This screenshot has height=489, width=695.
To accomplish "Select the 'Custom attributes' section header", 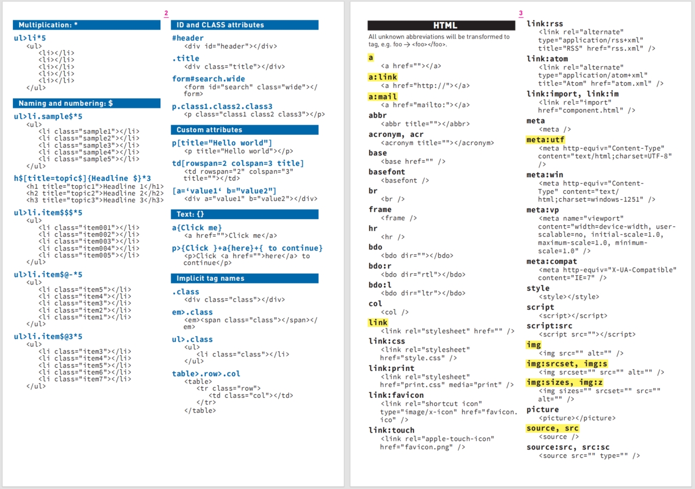I will [x=245, y=130].
